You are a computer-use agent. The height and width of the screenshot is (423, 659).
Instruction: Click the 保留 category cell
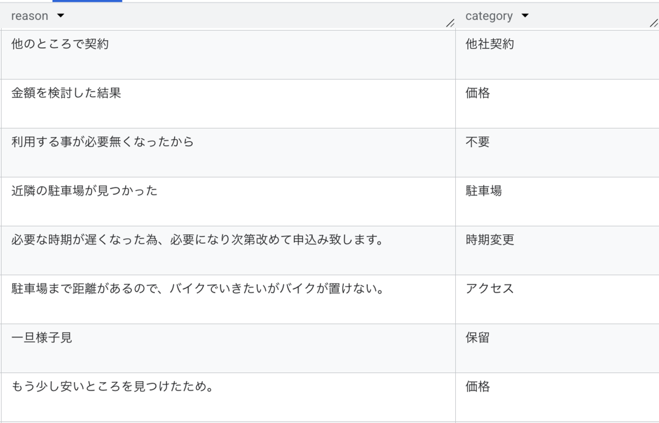tap(557, 348)
